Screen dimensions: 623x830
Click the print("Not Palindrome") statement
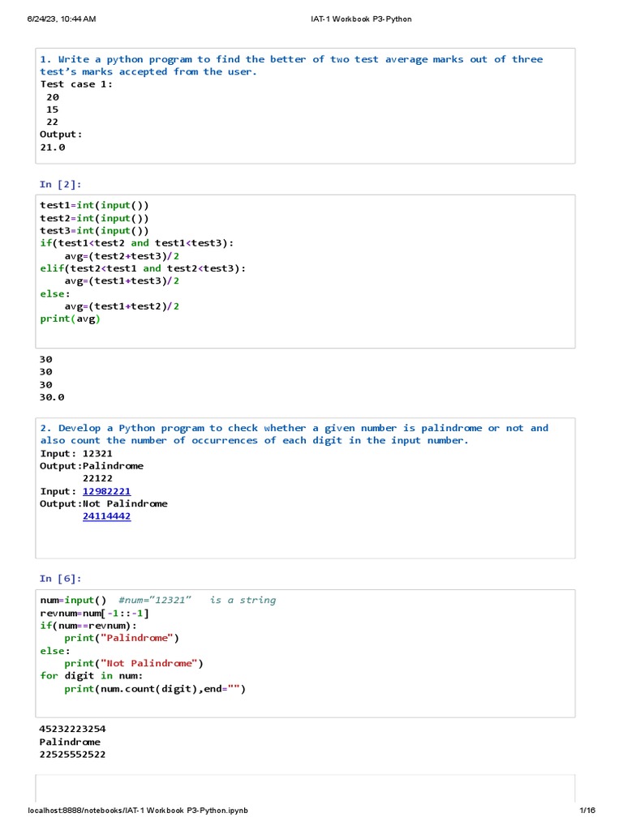133,663
